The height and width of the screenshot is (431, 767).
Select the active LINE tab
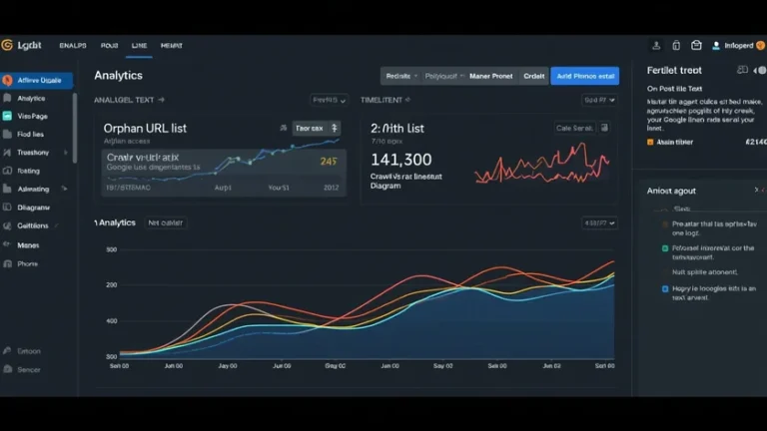tap(140, 46)
